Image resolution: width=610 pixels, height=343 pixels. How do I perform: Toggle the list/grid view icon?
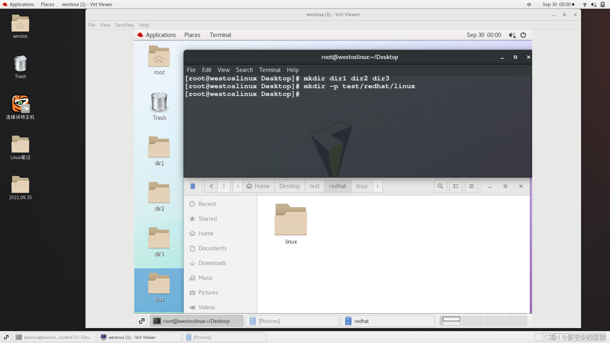[x=456, y=186]
